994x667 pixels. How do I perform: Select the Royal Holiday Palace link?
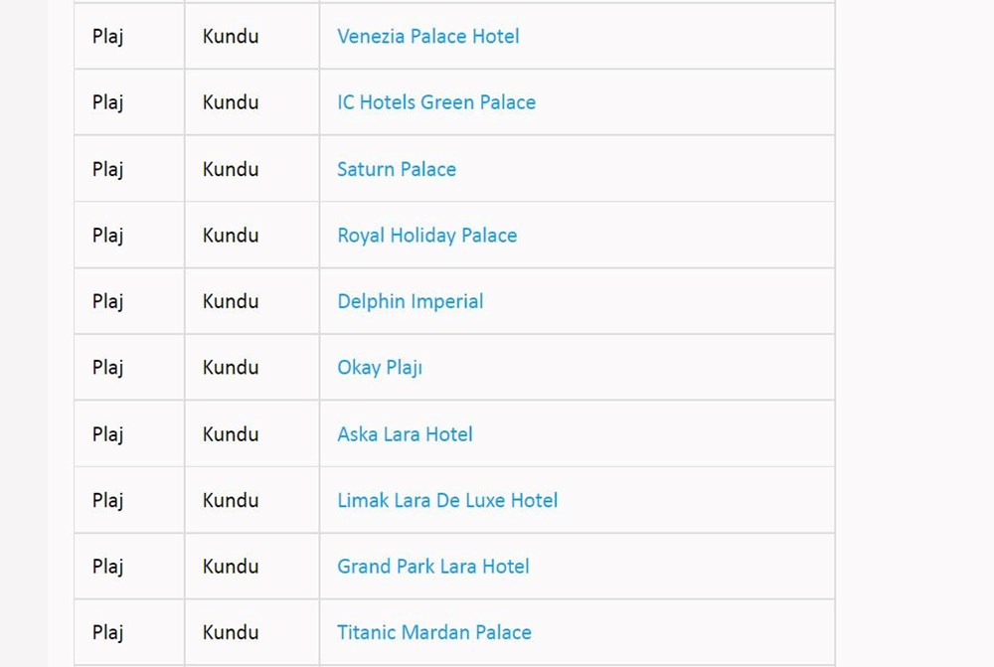[426, 236]
